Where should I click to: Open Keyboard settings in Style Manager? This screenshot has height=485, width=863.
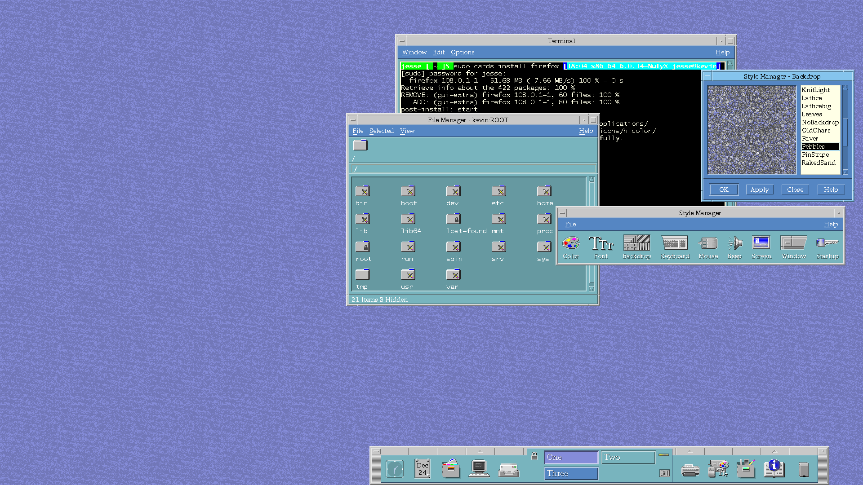pos(674,247)
